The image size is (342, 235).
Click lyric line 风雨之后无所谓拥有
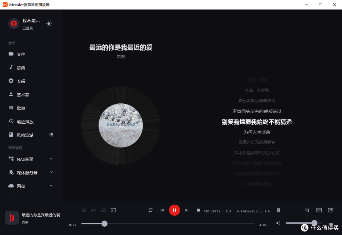[257, 142]
